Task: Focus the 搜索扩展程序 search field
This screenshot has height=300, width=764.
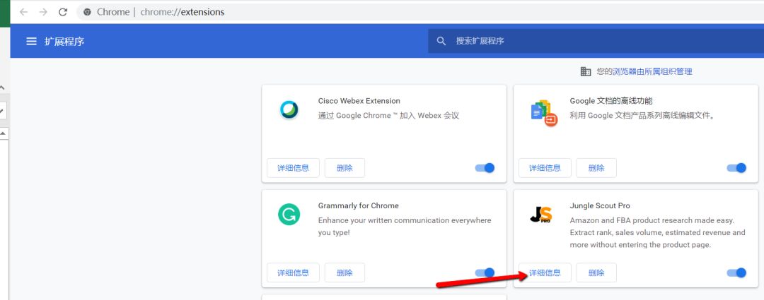Action: click(596, 41)
